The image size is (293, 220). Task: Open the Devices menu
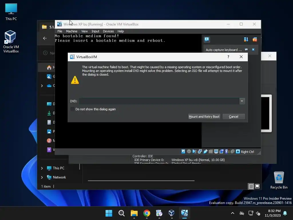(x=108, y=31)
